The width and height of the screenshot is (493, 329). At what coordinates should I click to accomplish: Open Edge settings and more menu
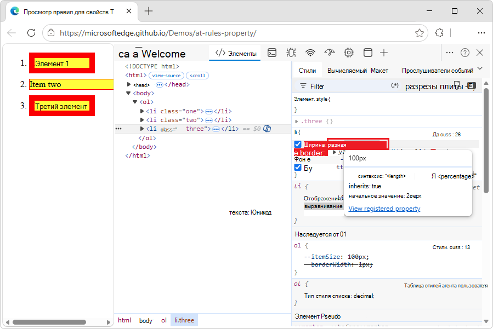481,33
